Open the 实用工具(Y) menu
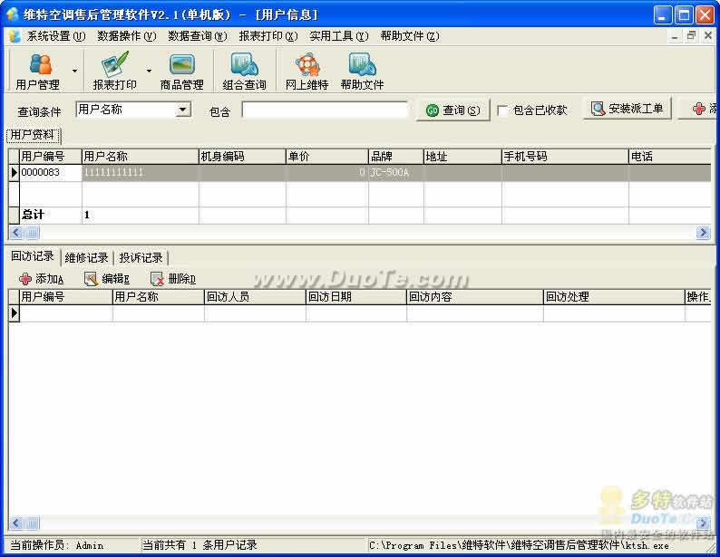Screen dimensions: 720x557 (338, 35)
